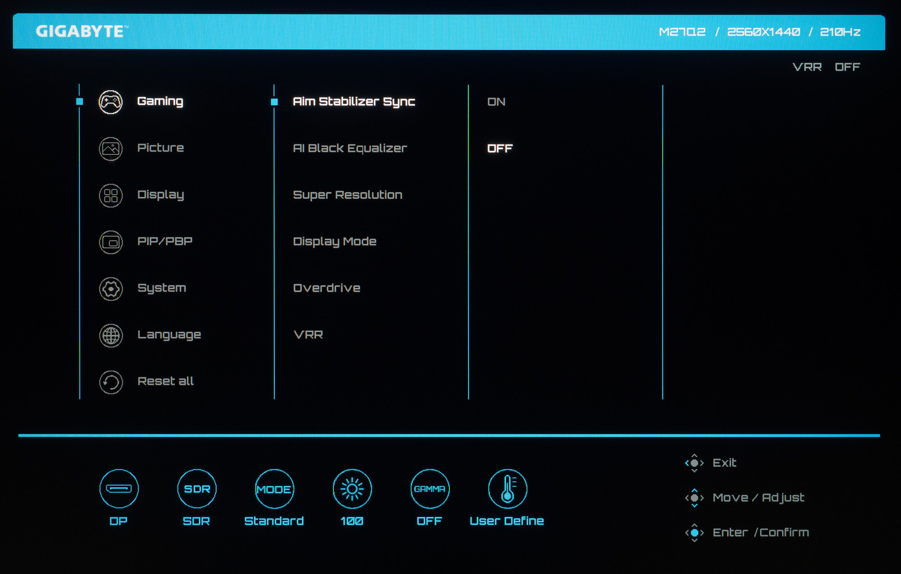901x574 pixels.
Task: Open the Display grid icon
Action: (111, 195)
